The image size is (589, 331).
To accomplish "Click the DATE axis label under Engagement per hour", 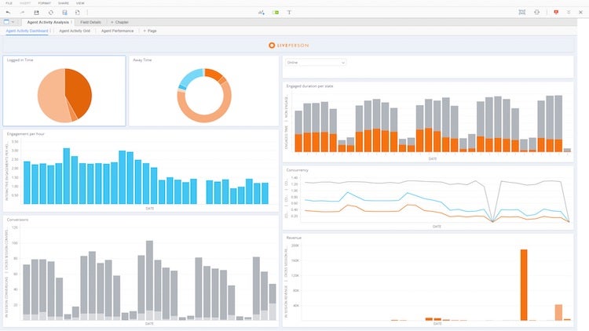I will pyautogui.click(x=149, y=209).
